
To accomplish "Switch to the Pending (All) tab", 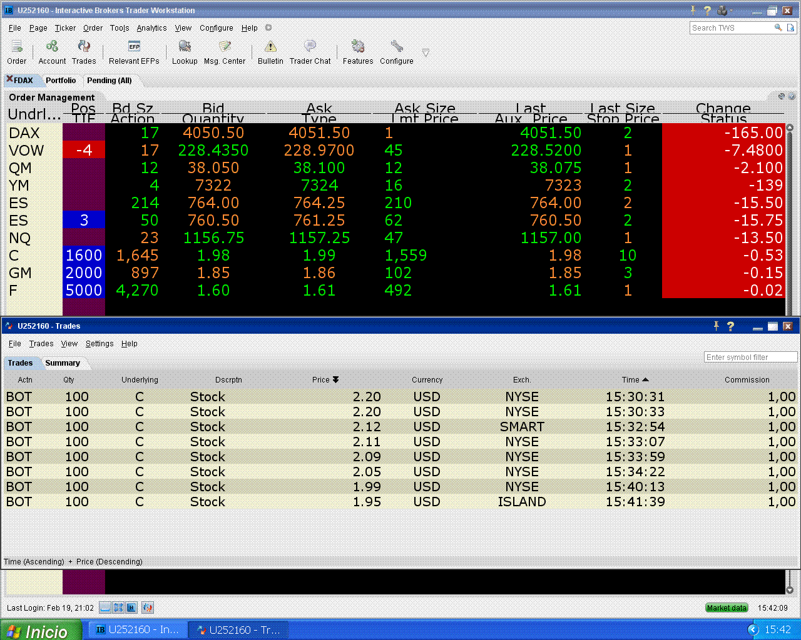I will (x=110, y=81).
